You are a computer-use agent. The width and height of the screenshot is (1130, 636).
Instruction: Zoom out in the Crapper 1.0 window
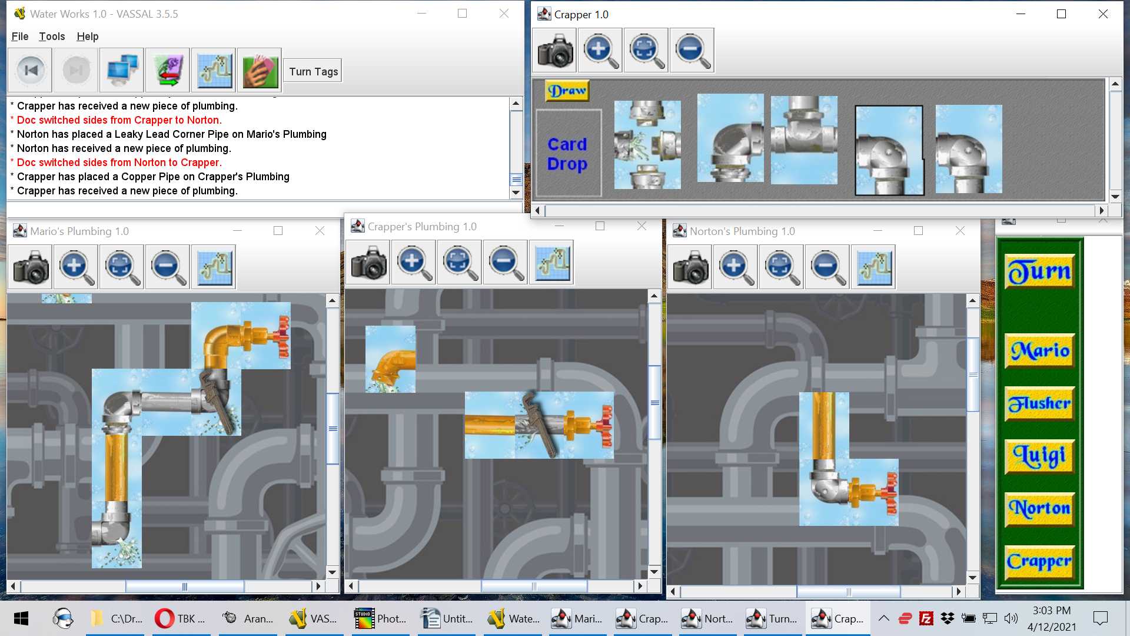[692, 50]
